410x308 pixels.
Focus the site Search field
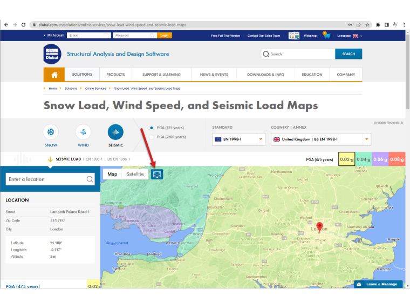coord(298,54)
